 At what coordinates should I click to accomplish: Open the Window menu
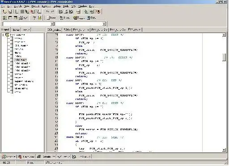[82, 6]
